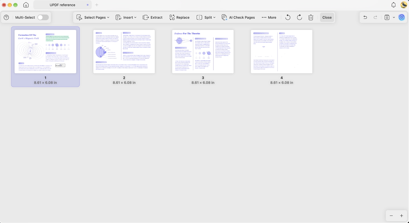Redo the last action
Image resolution: width=409 pixels, height=223 pixels.
coord(375,18)
